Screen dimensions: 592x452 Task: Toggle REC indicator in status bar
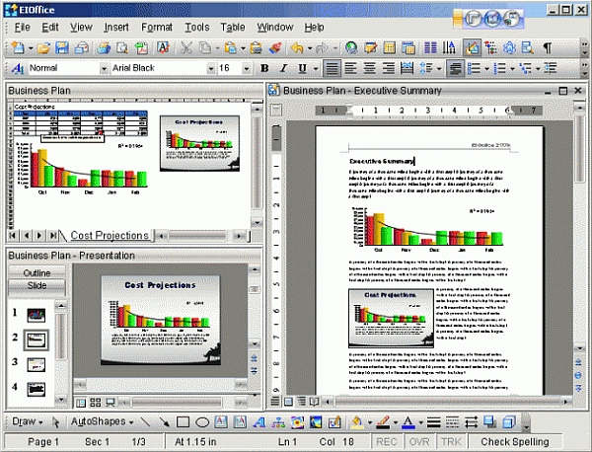point(387,442)
